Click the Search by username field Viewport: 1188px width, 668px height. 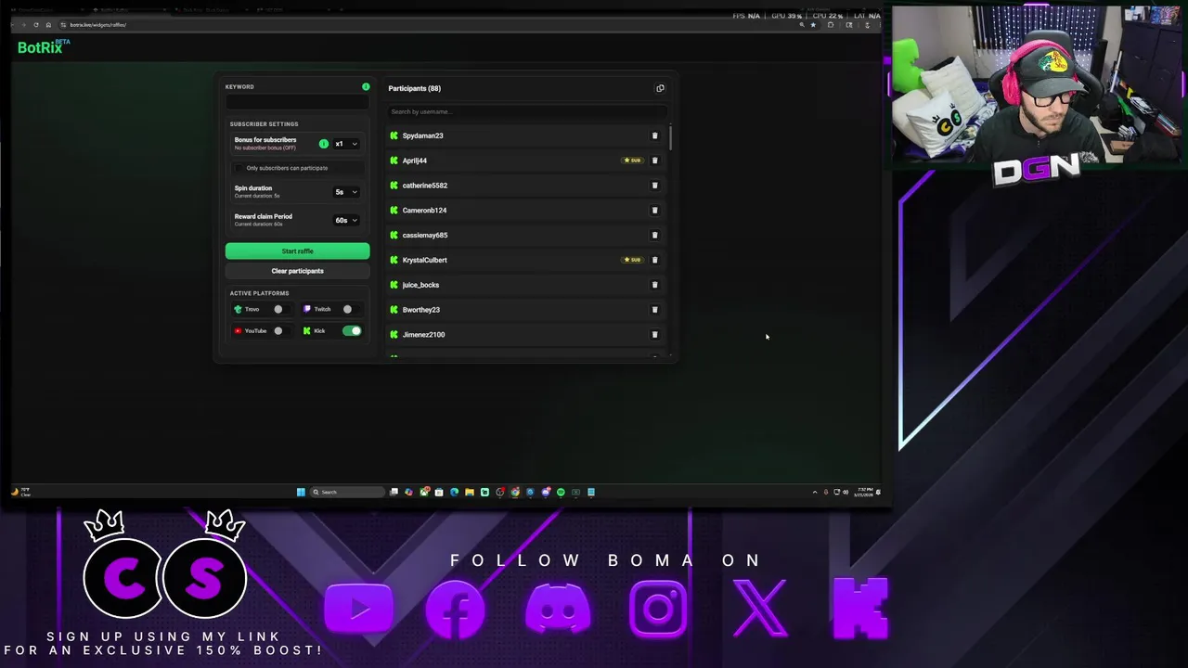(x=526, y=111)
